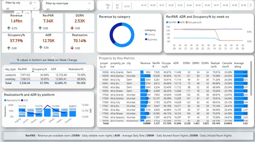
Task: Click the sort arrow under the Occupancy% column header
Action: pyautogui.click(x=33, y=71)
